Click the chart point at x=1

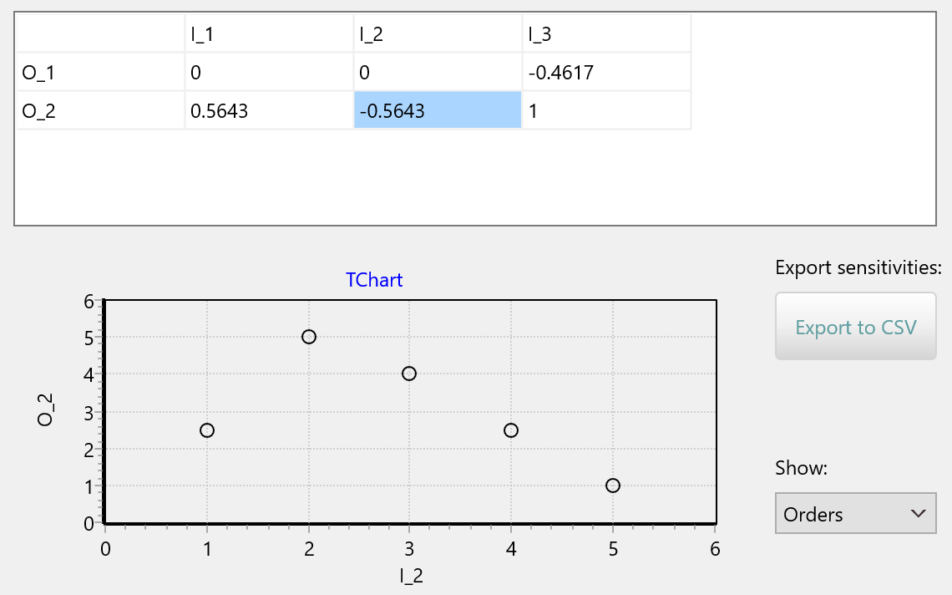coord(207,430)
